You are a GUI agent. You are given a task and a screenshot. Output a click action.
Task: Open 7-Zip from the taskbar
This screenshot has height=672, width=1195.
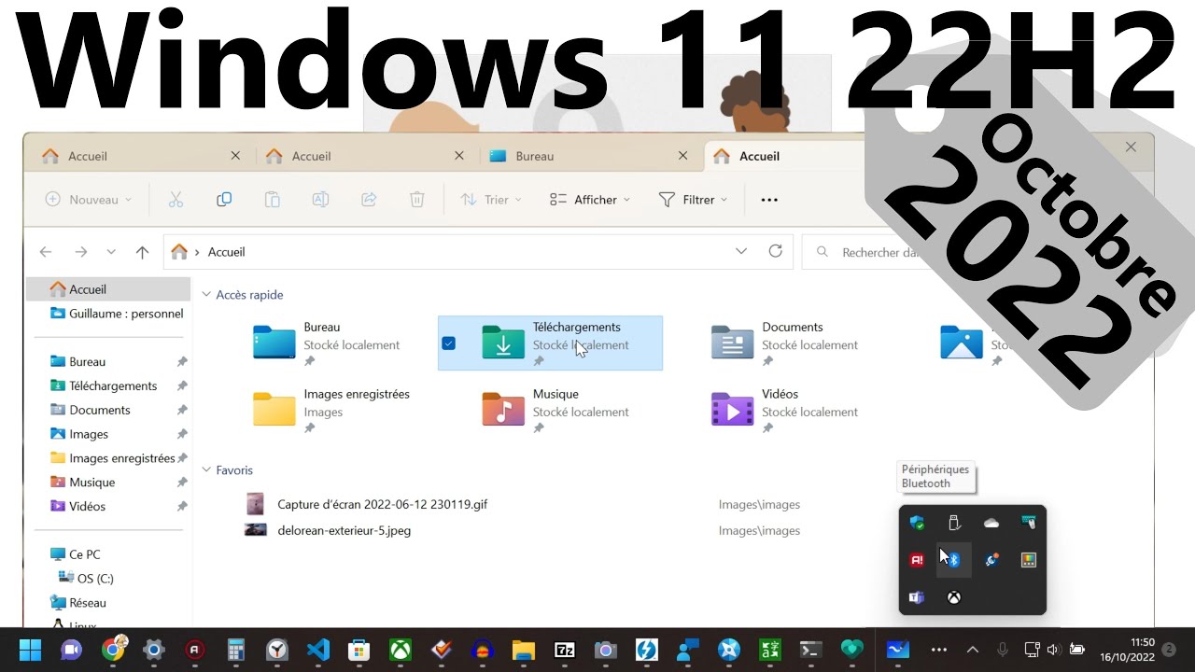(565, 650)
